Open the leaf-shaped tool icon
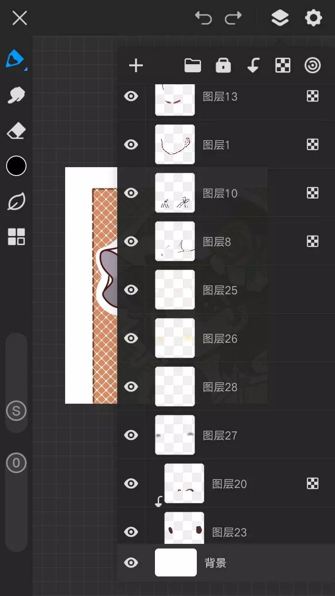This screenshot has height=596, width=335. [x=16, y=202]
